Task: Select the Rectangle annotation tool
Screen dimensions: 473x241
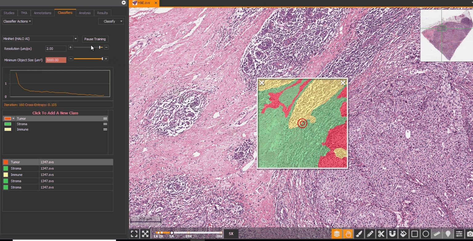Action: (x=414, y=234)
